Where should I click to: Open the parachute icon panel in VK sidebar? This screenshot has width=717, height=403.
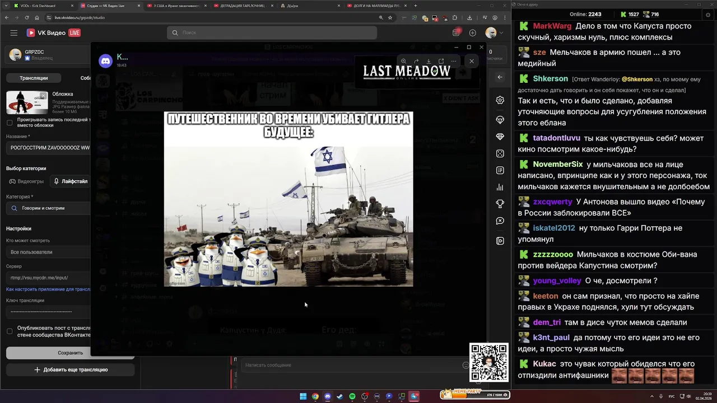[x=500, y=120]
